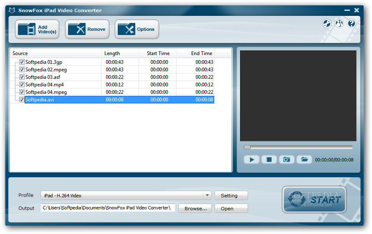Open the Profile dropdown arrow
Screen dimensions: 372x234
tap(207, 195)
